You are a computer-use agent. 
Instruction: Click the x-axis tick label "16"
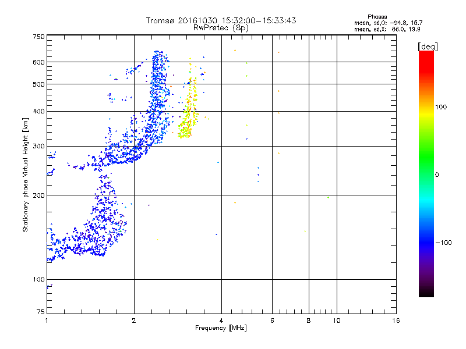(396, 320)
